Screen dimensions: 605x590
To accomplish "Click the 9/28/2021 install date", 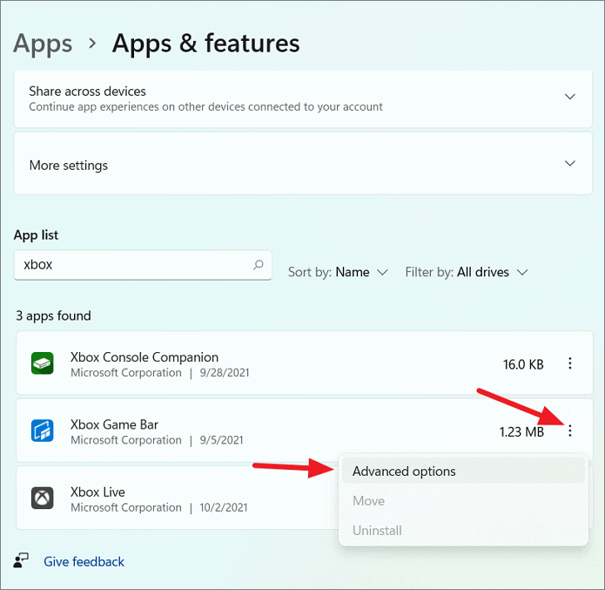I will click(225, 373).
